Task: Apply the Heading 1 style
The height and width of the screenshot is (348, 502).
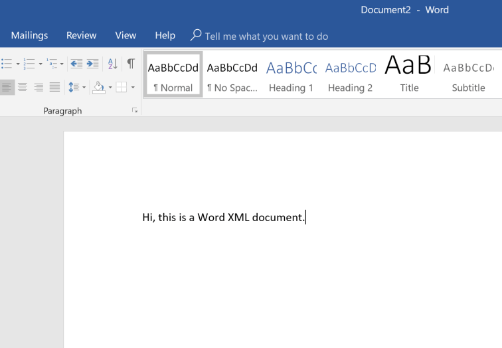Action: 291,74
